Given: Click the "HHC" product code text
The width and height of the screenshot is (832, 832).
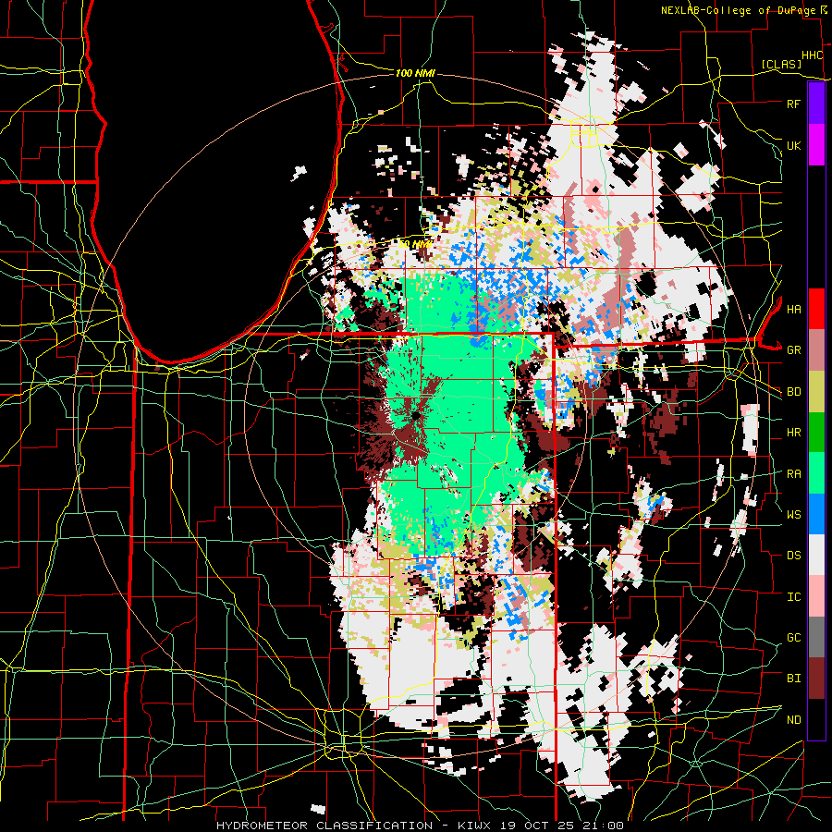Looking at the screenshot, I should [x=812, y=55].
